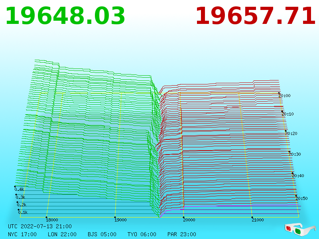The width and height of the screenshot is (319, 239).
Task: Select the 20:10 time axis marker
Action: pyautogui.click(x=287, y=114)
